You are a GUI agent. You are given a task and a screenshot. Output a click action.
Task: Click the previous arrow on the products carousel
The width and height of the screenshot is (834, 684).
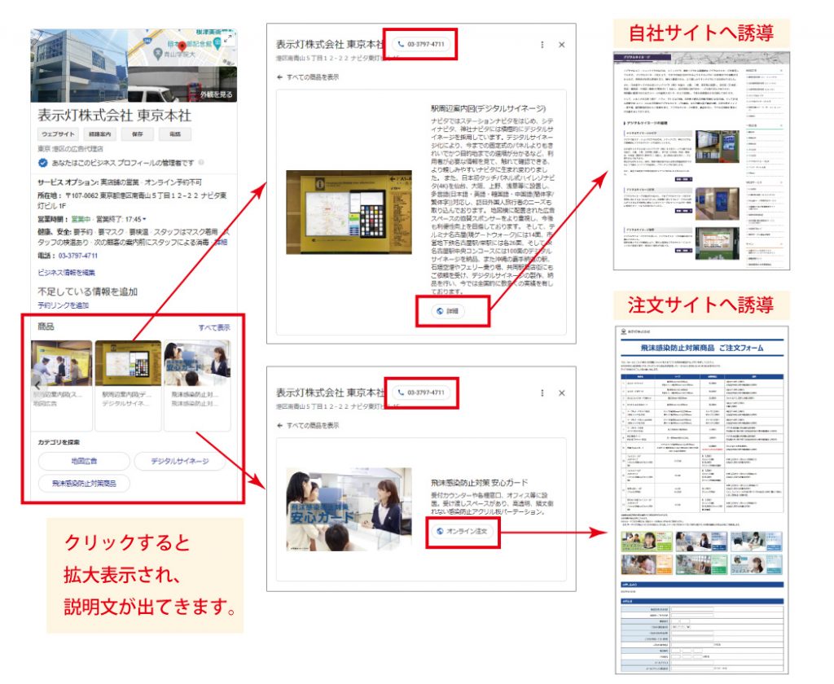[x=37, y=384]
